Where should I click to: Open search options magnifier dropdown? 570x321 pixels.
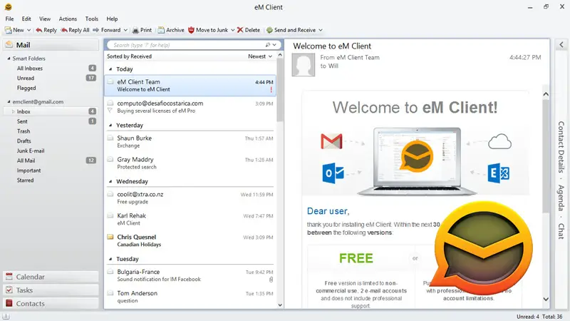271,45
